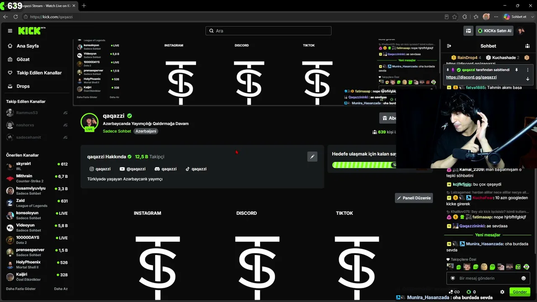Unpin the pinned chat message
The image size is (537, 302).
516,70
